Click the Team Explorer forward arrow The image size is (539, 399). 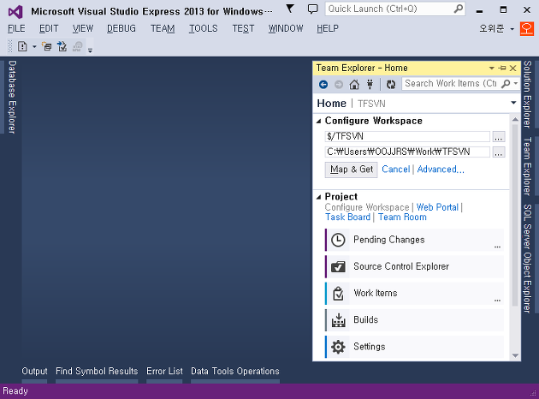point(339,84)
